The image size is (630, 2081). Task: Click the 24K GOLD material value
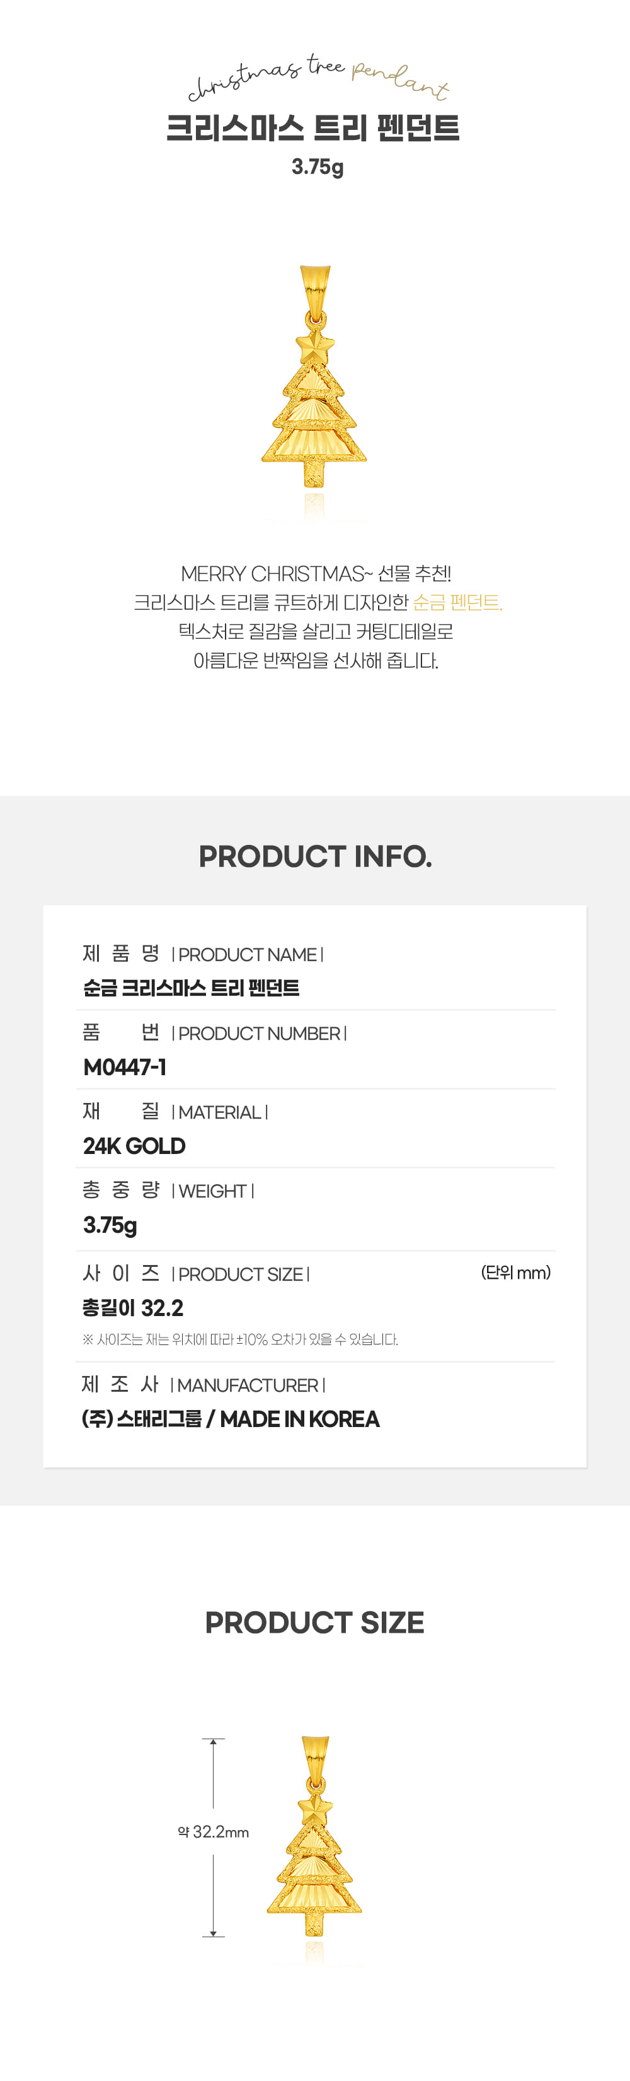point(134,1146)
